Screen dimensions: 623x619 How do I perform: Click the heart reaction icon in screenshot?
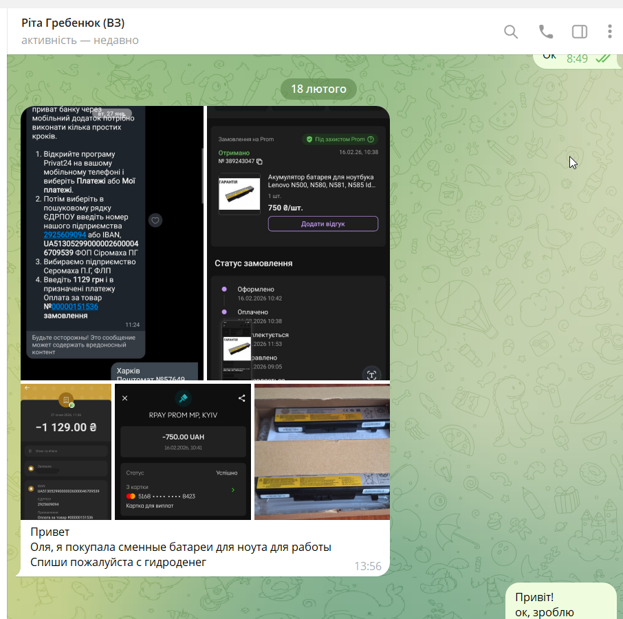(x=155, y=220)
